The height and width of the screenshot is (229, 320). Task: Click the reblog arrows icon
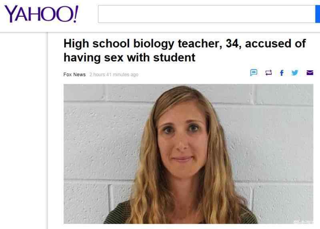pyautogui.click(x=268, y=73)
